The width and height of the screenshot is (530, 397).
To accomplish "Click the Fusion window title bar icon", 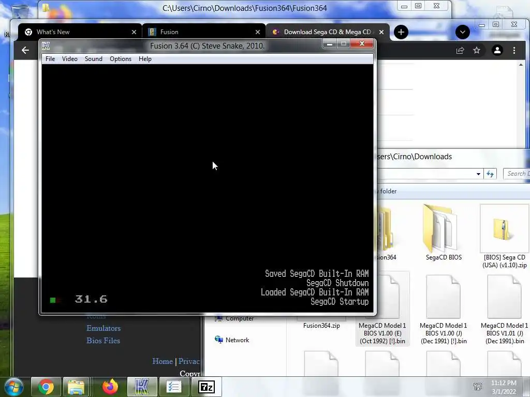I will [x=46, y=45].
